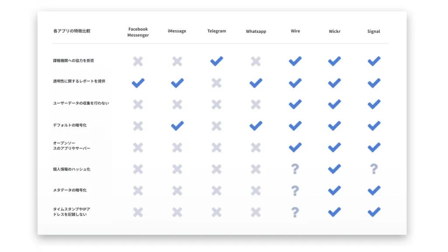Click Wire's question mark for 個人情報のハッシュ化

tap(295, 169)
